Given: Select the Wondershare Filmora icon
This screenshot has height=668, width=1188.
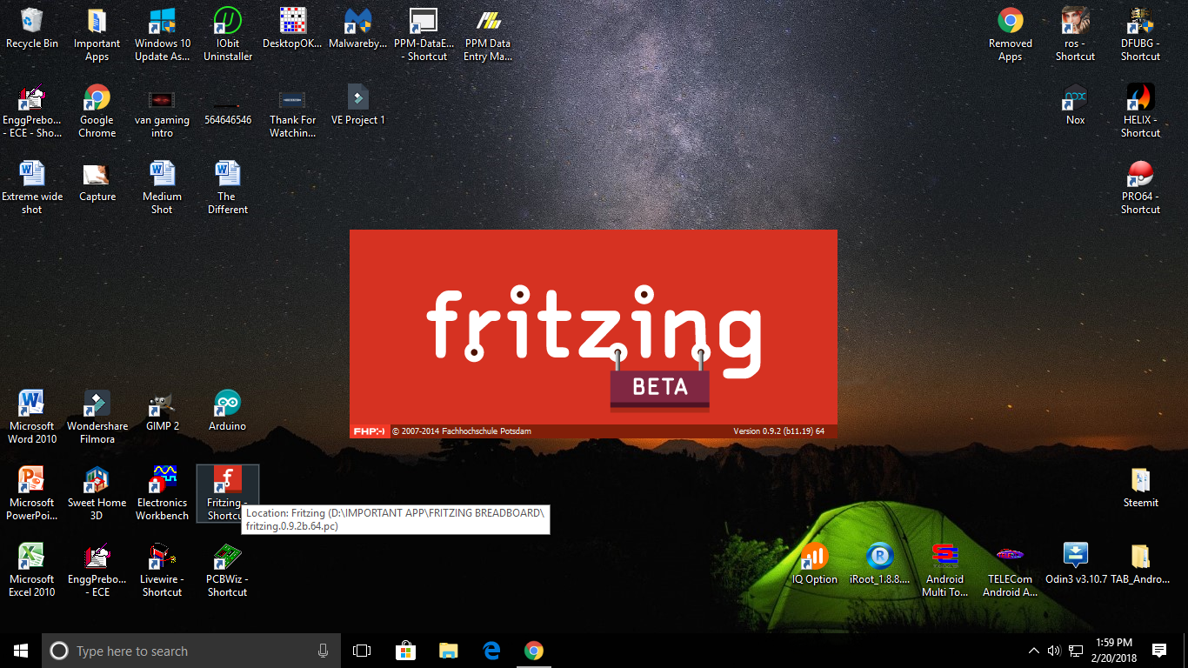Looking at the screenshot, I should (97, 417).
